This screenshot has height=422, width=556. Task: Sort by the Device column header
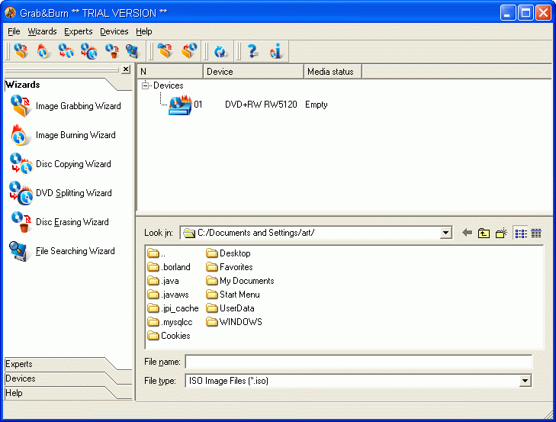tap(253, 72)
